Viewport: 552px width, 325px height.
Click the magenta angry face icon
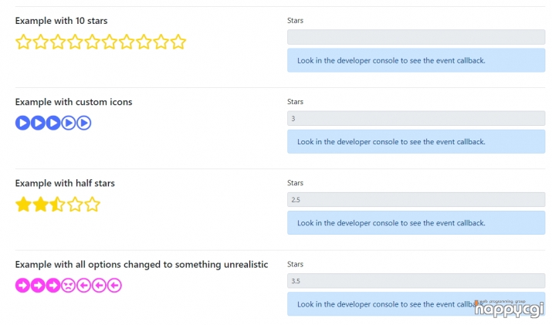pos(68,285)
